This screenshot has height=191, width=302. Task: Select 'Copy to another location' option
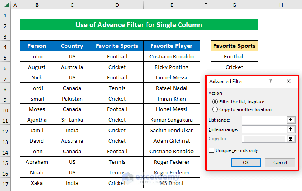pos(215,109)
